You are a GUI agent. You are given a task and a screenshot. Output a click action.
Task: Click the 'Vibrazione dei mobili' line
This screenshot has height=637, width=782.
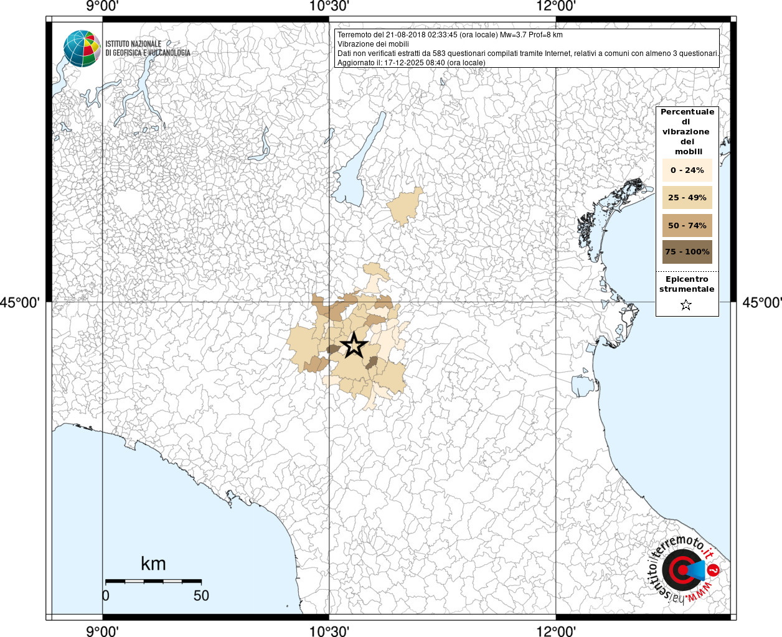373,44
